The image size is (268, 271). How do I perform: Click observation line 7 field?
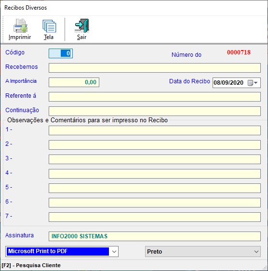(x=155, y=217)
